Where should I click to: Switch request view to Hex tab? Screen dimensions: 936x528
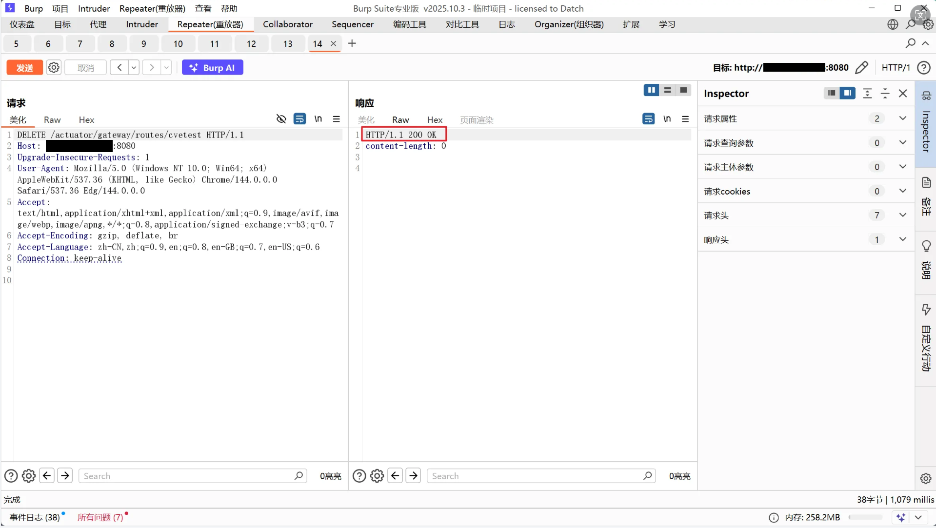pyautogui.click(x=86, y=120)
